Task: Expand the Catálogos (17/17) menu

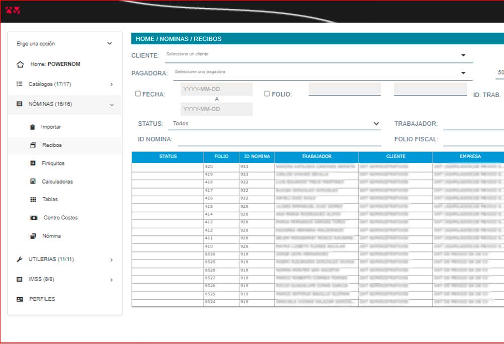Action: pos(64,84)
